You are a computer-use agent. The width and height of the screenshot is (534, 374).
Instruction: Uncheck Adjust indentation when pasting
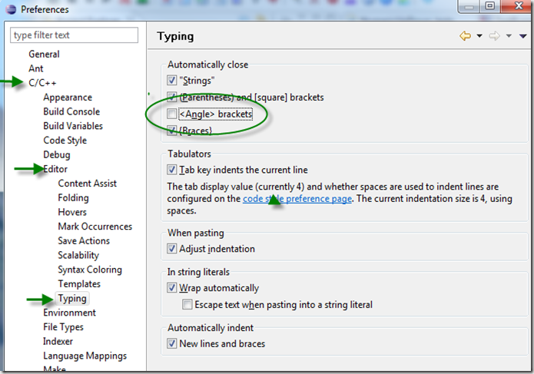pyautogui.click(x=171, y=249)
